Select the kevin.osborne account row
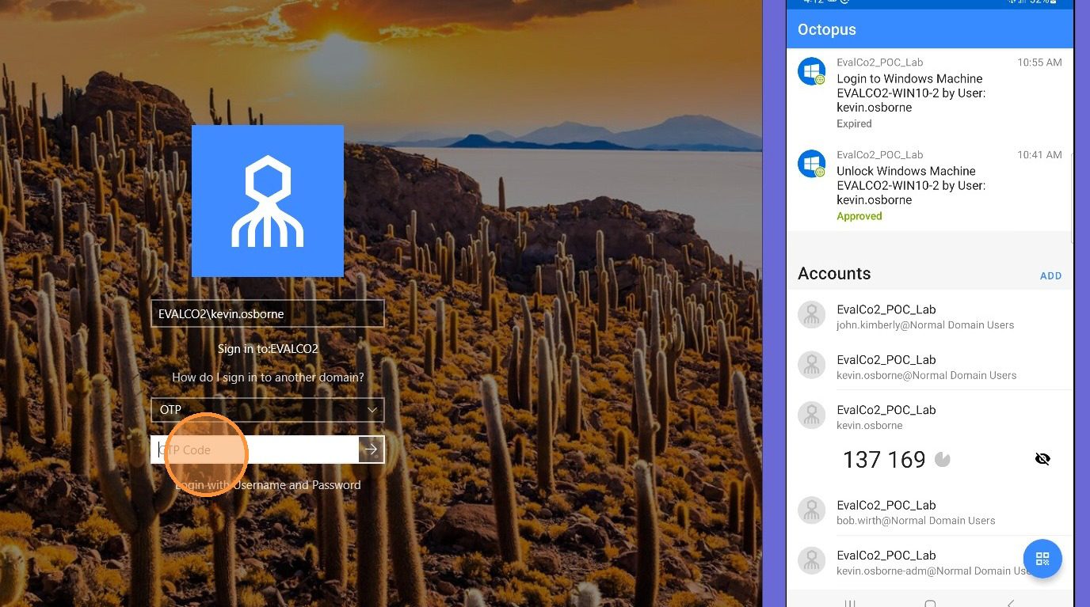1090x607 pixels. (930, 416)
